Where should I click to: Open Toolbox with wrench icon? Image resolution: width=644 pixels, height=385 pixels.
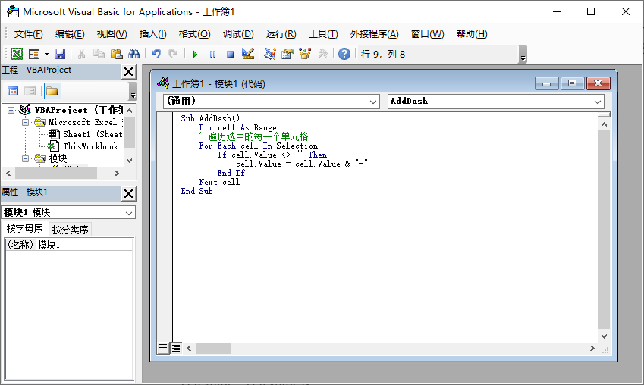tap(323, 54)
